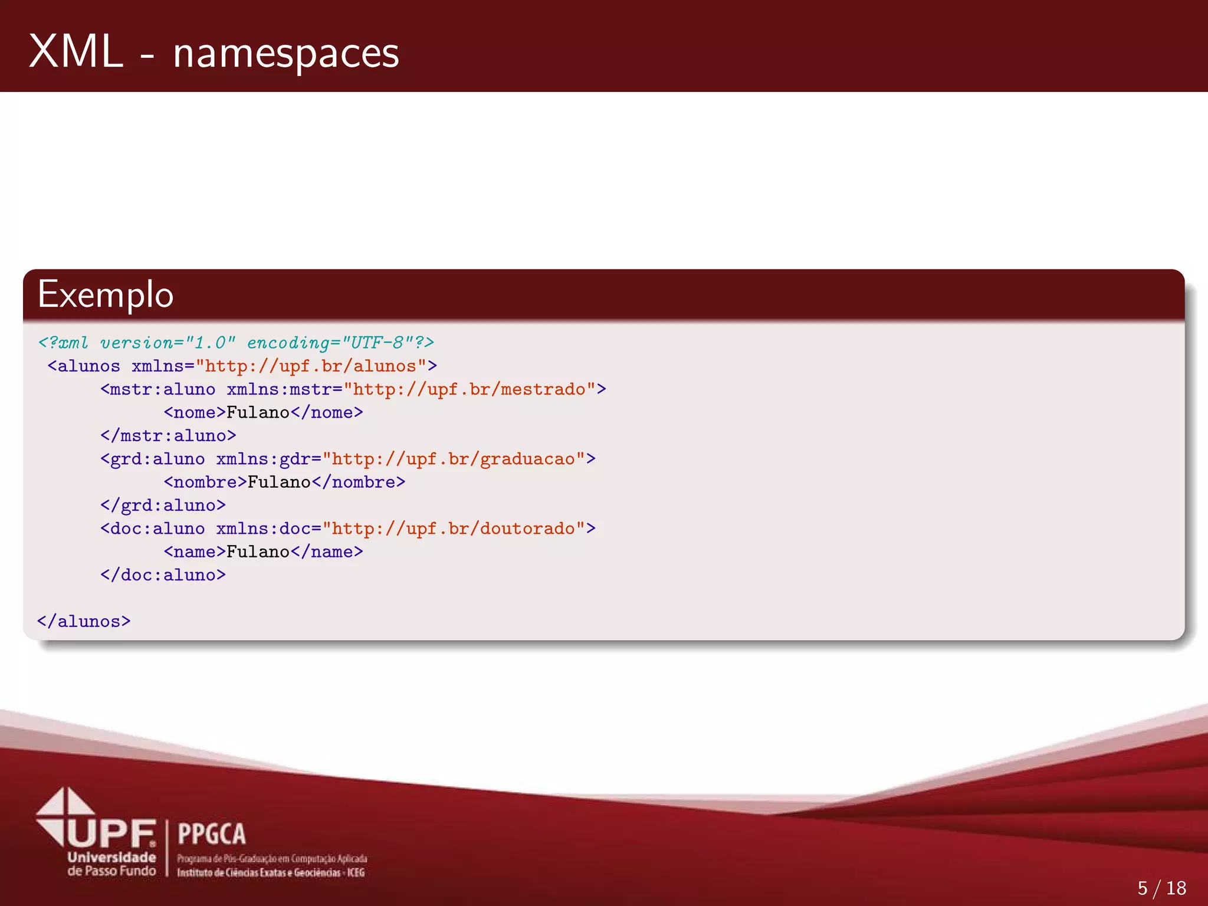Click the closing '</mstr:aluno>' tag
1208x906 pixels.
coord(168,435)
